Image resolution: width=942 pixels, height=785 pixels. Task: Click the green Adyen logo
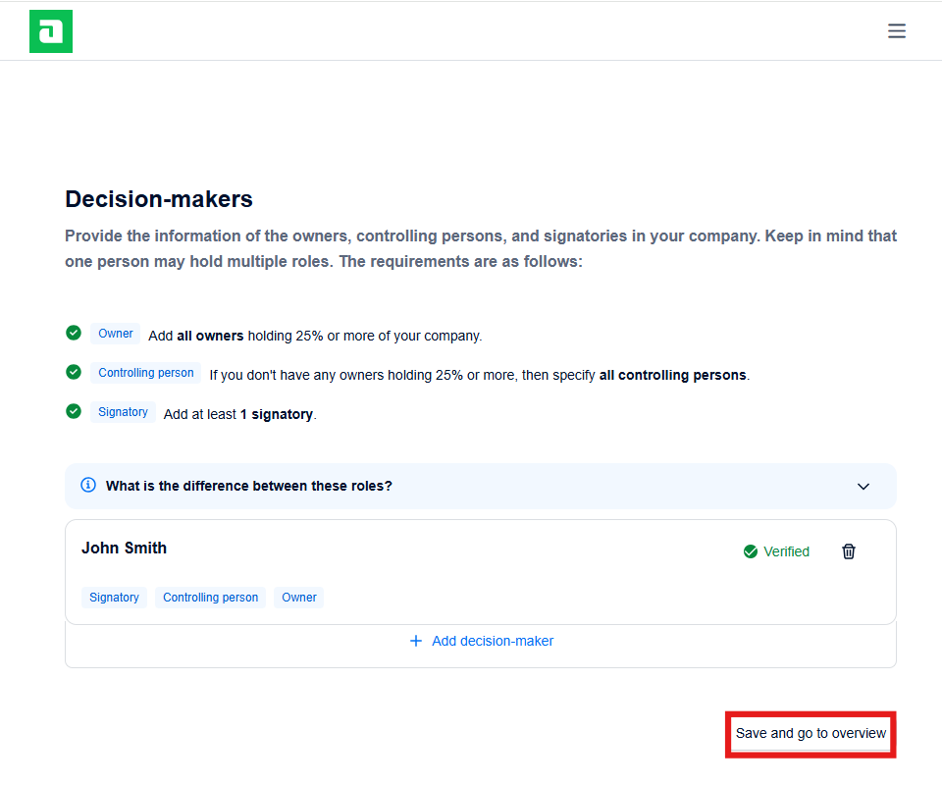[x=51, y=31]
